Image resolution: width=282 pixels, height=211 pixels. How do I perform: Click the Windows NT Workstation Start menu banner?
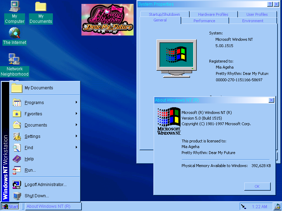(x=5, y=141)
